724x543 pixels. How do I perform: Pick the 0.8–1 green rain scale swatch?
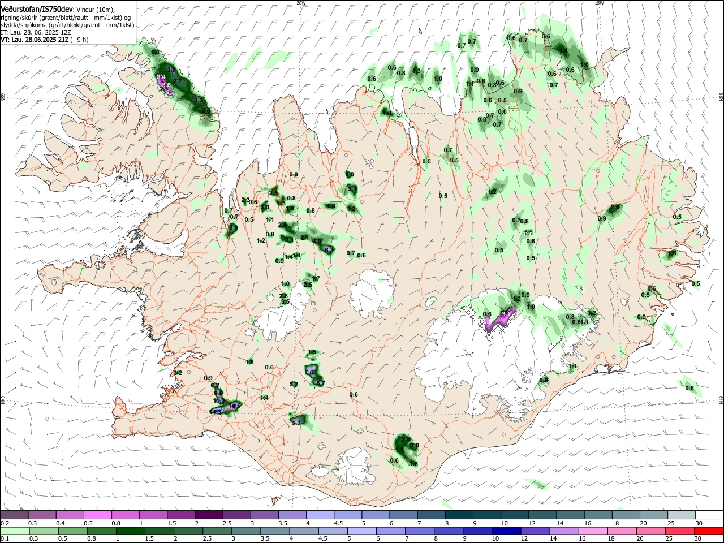(x=102, y=531)
